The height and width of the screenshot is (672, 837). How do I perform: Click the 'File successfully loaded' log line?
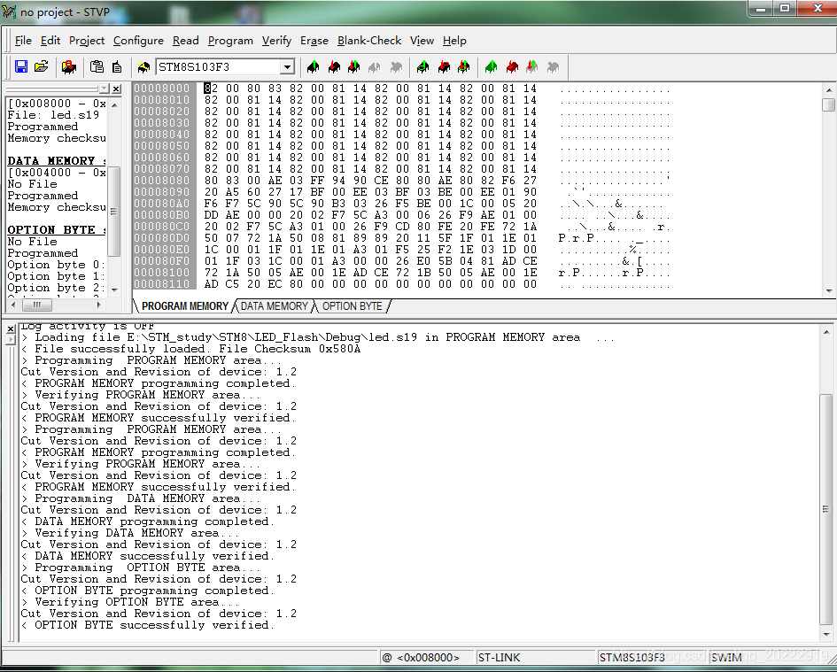tap(190, 349)
